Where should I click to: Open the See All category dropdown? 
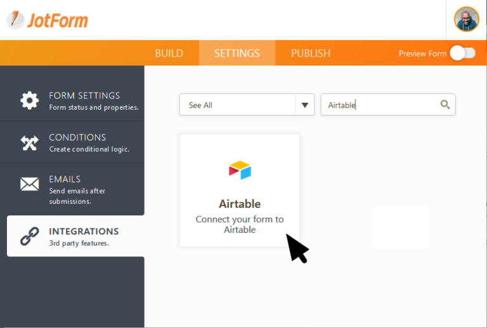pyautogui.click(x=247, y=105)
